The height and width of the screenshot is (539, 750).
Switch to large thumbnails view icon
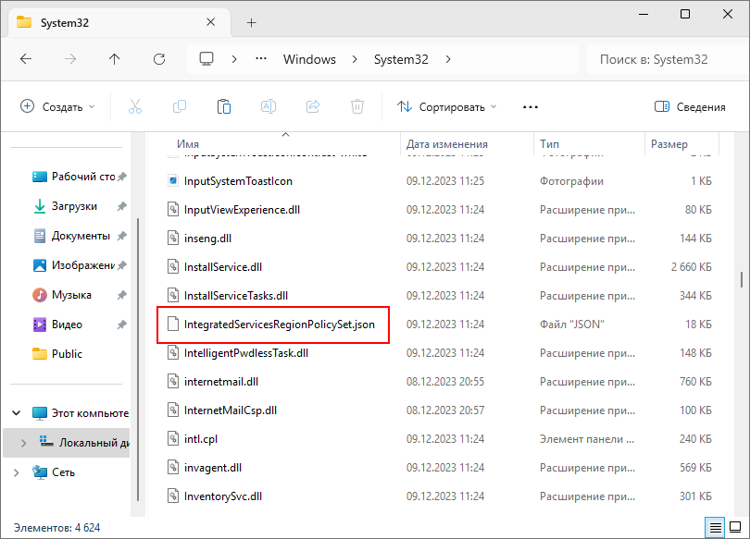click(735, 528)
